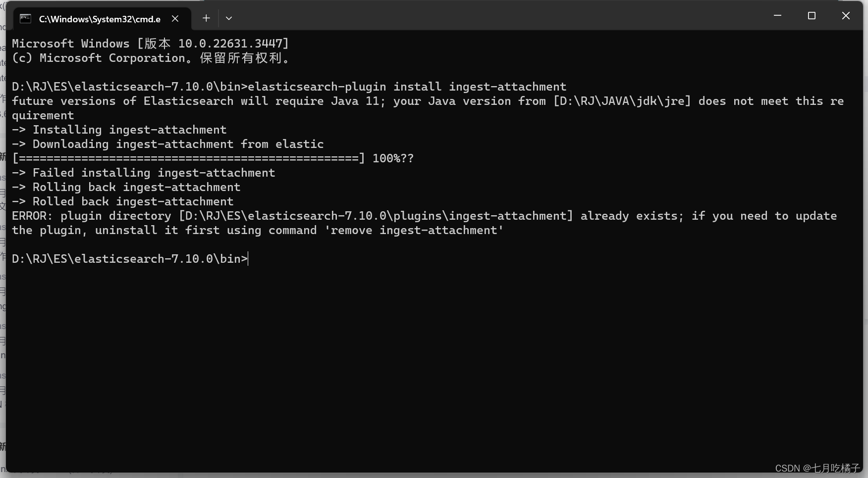
Task: Click the elasticsearch-plugin install command text
Action: (407, 87)
